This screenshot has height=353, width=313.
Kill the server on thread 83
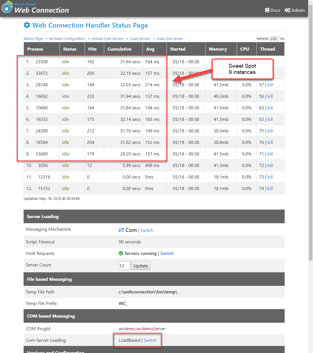[270, 108]
